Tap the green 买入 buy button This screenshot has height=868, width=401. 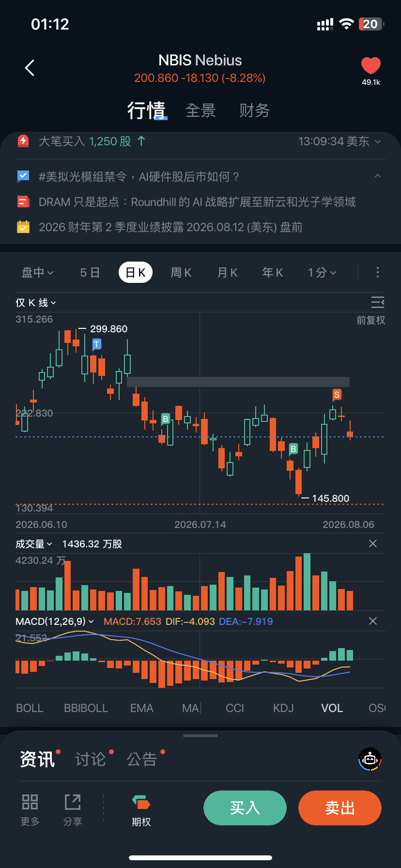point(245,807)
